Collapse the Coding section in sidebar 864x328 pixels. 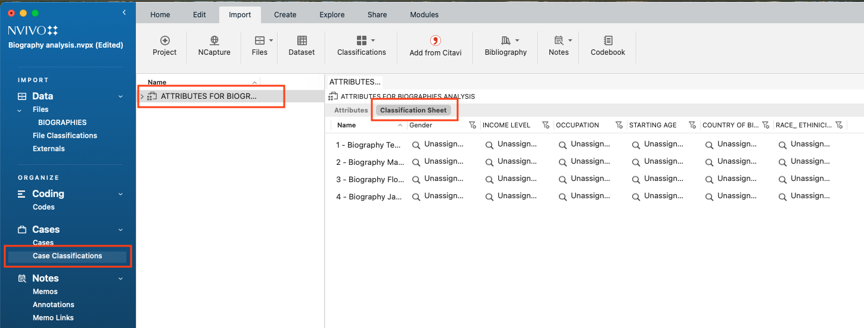(120, 194)
